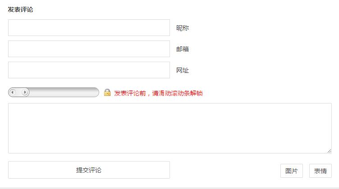Viewport: 339px width, 189px height.
Task: Click the right arrow on slider knob
Action: (x=25, y=92)
